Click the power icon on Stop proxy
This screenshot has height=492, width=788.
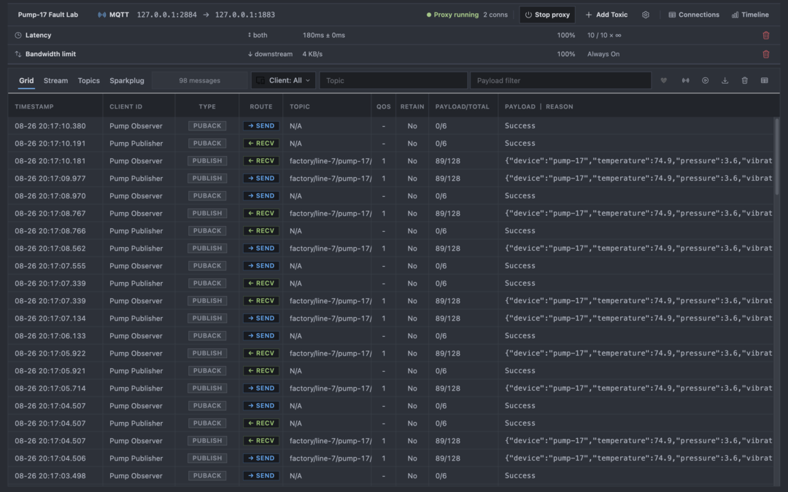[x=528, y=15]
